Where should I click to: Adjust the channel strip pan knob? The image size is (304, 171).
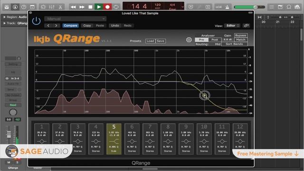point(13,112)
